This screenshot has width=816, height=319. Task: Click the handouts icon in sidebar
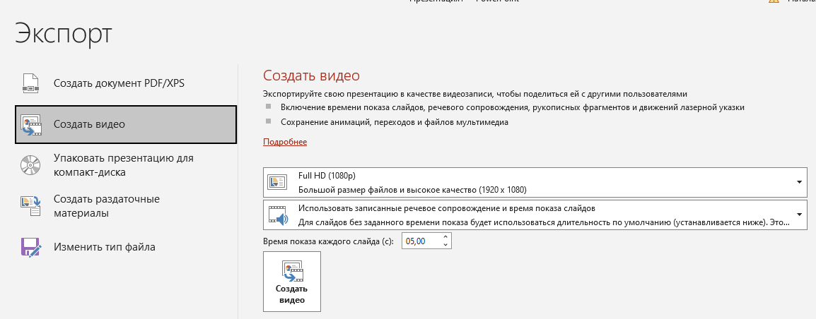[30, 206]
